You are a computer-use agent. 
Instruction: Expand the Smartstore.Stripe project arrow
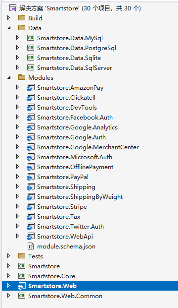click(x=18, y=206)
